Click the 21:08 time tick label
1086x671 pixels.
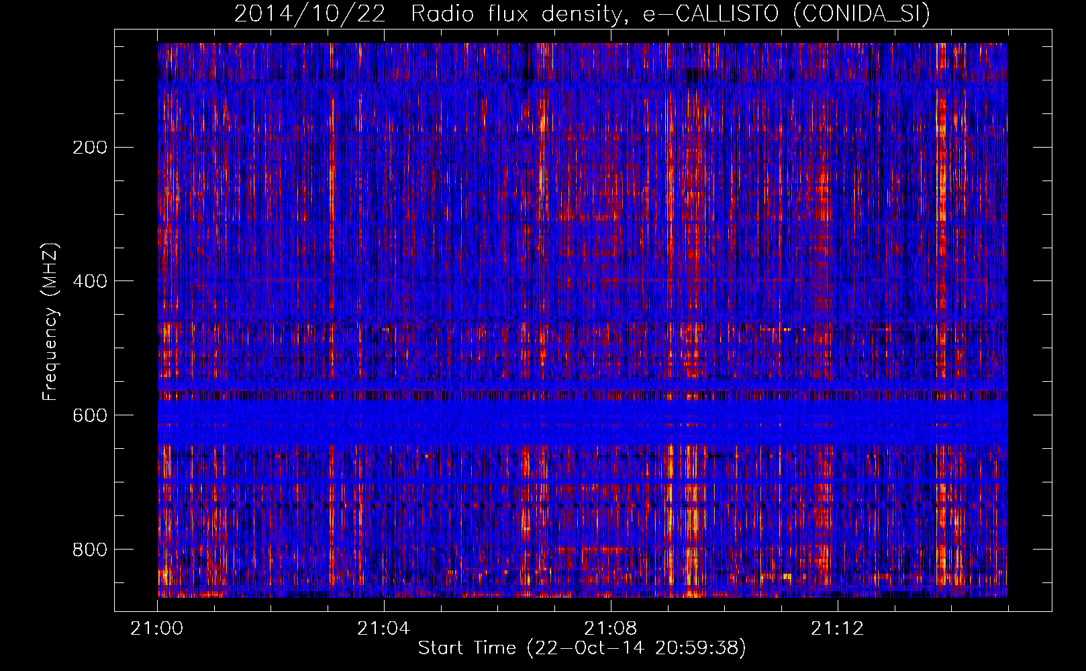tap(611, 629)
